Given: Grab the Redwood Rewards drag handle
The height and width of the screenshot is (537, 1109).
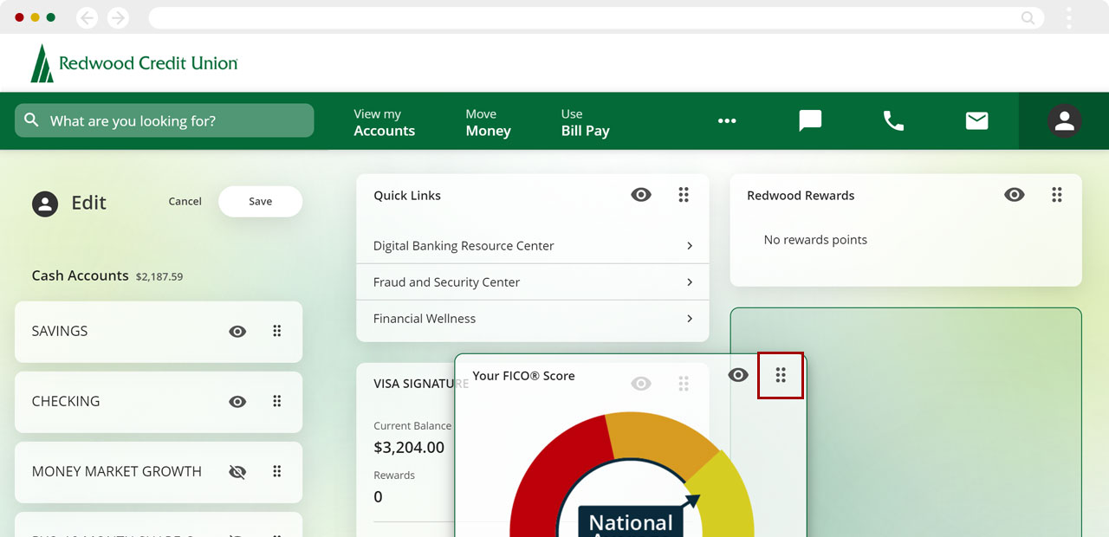Looking at the screenshot, I should tap(1056, 195).
